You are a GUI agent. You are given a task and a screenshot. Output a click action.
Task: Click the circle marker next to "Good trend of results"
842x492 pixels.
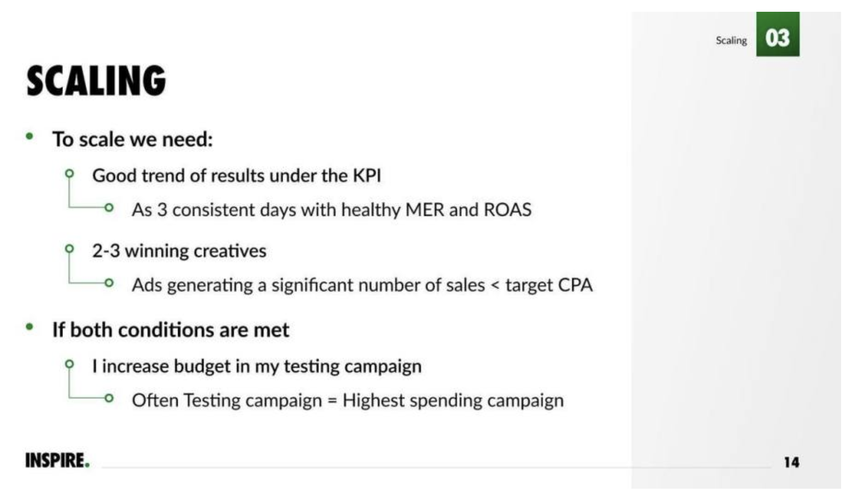click(69, 173)
